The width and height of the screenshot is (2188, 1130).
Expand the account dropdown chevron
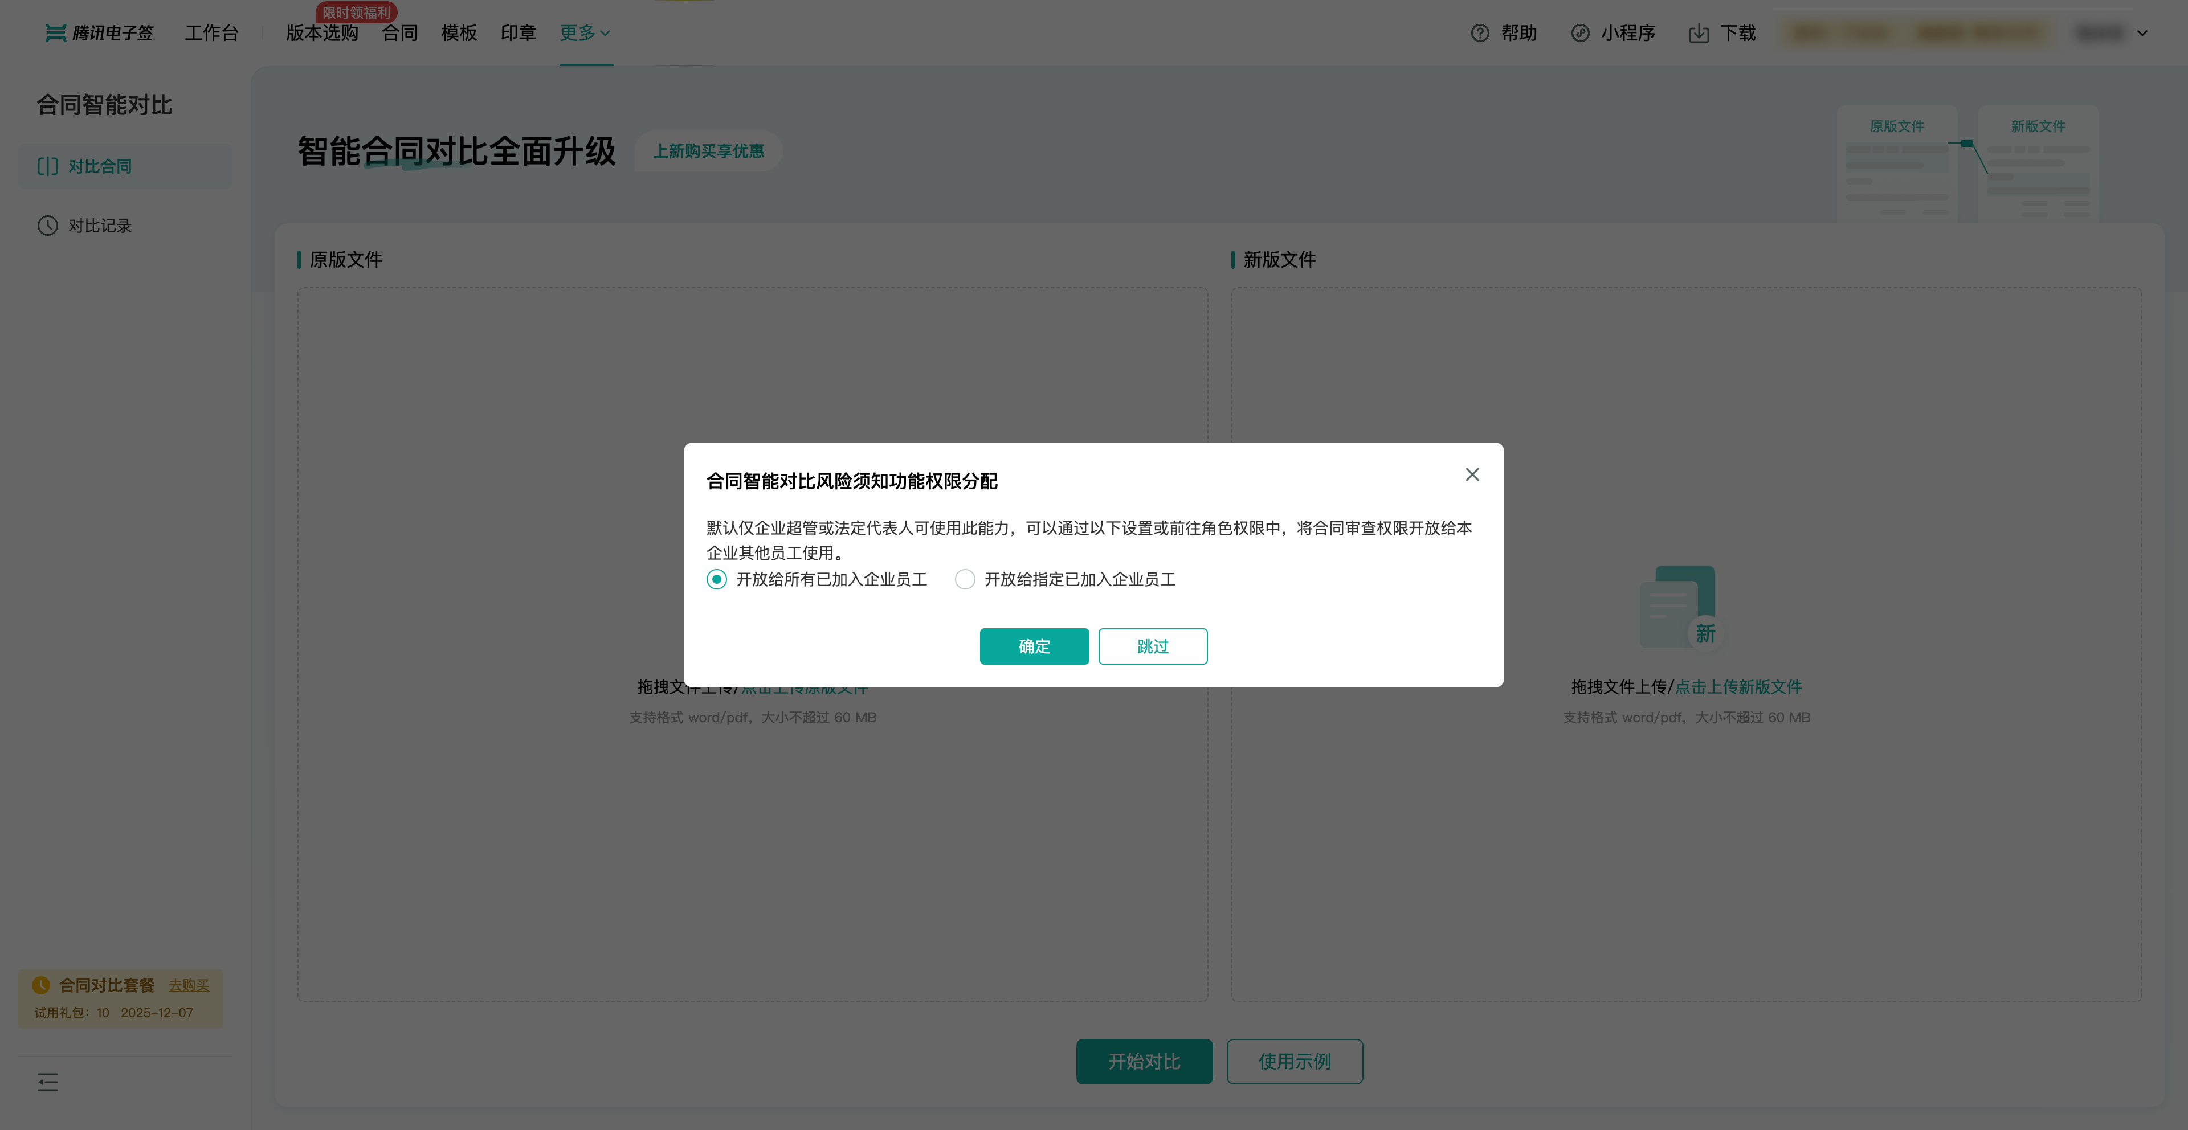point(2142,33)
